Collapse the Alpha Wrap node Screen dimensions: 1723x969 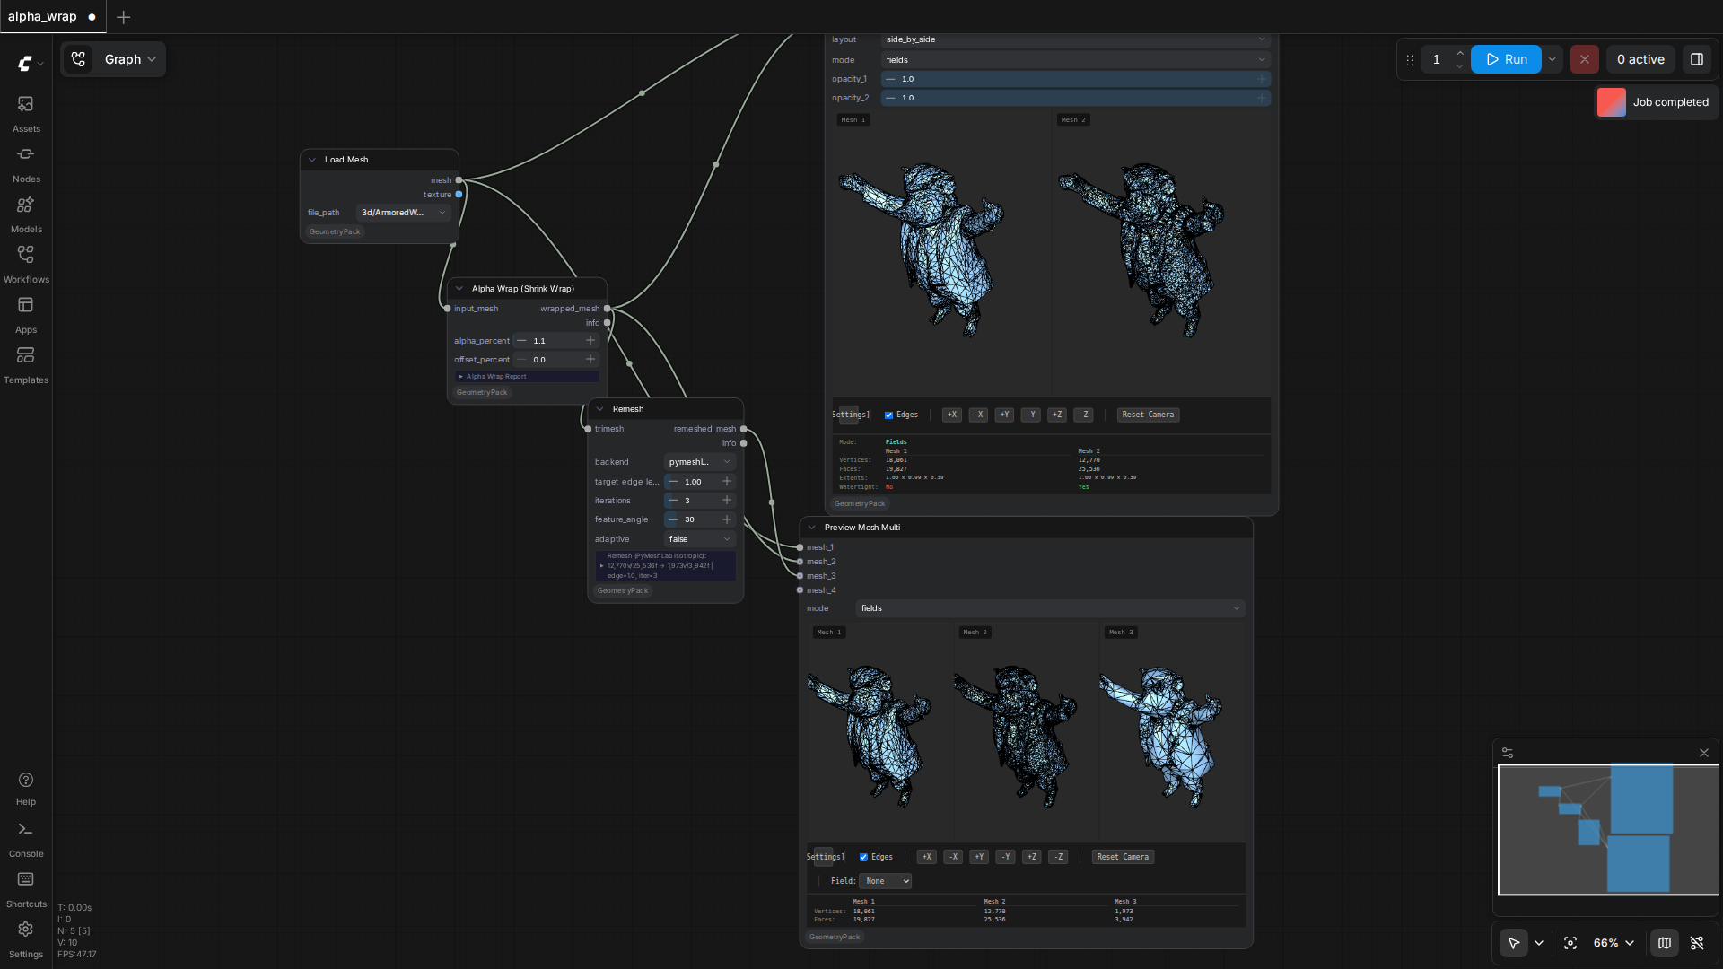(x=459, y=289)
